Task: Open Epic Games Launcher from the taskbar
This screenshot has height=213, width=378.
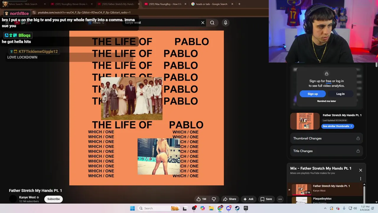Action: pos(246,208)
